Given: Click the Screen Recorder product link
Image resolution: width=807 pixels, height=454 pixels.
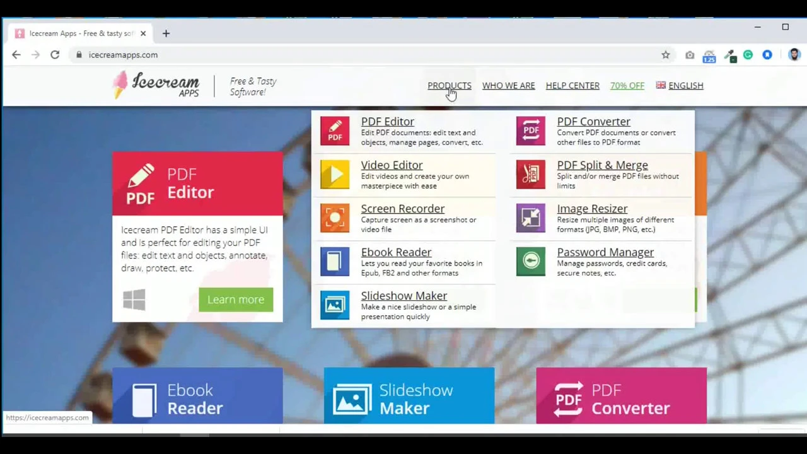Looking at the screenshot, I should [402, 209].
